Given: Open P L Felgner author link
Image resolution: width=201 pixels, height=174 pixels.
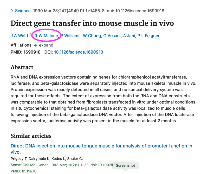Looking at the screenshot, I should [x=148, y=36].
